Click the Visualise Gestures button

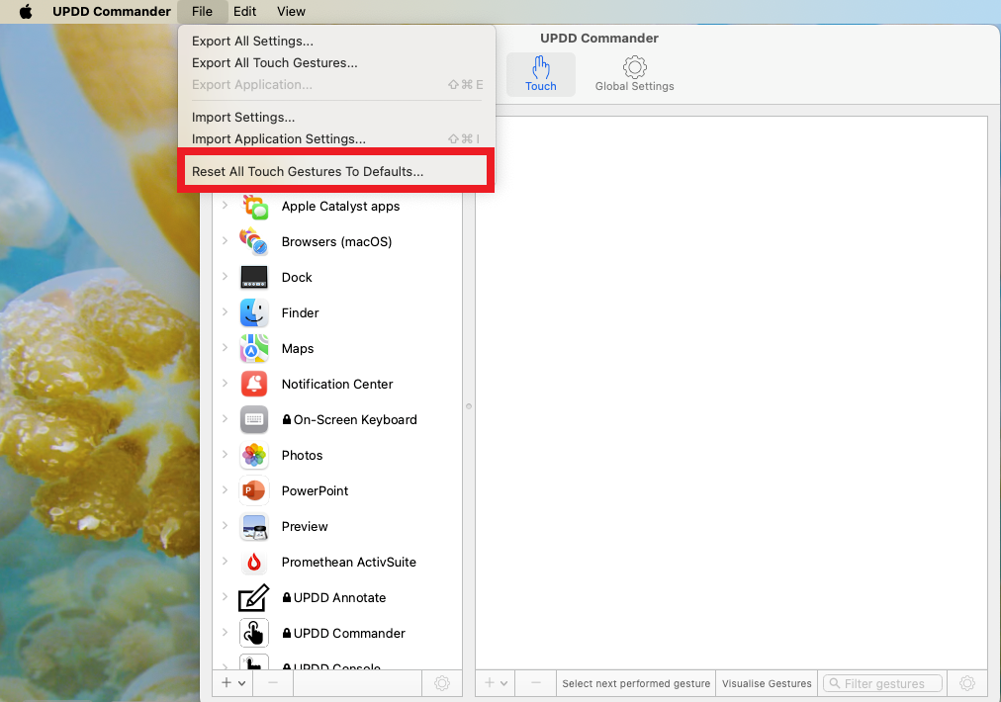click(x=767, y=683)
